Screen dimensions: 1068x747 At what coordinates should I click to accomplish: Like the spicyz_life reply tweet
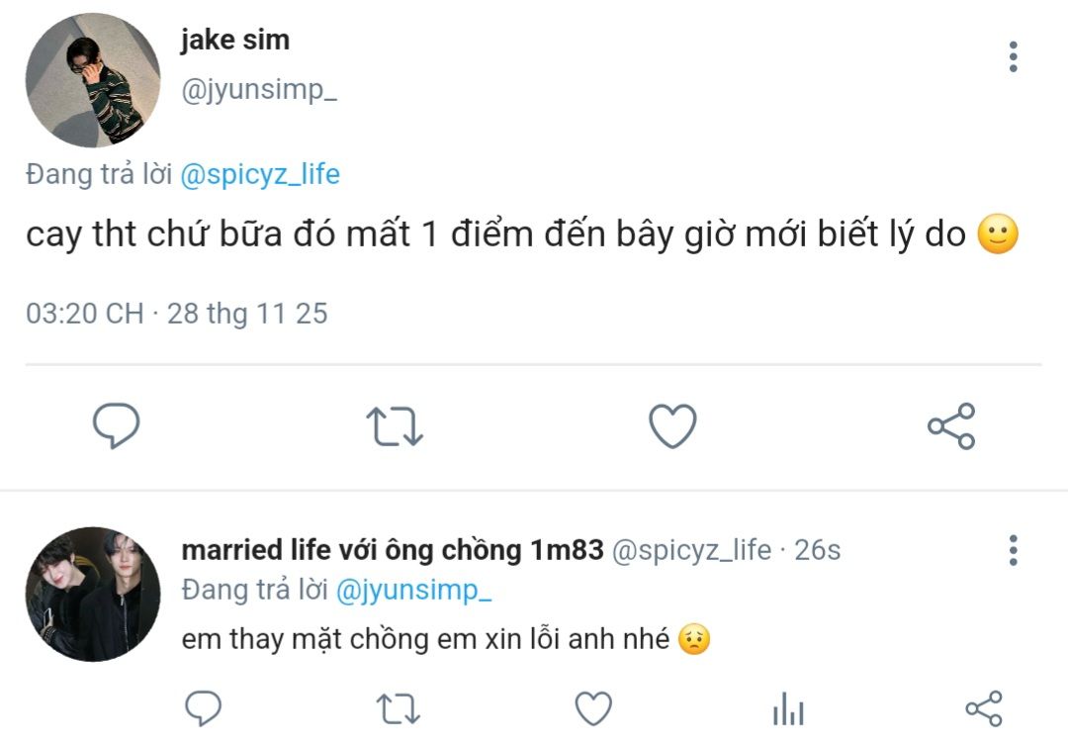pyautogui.click(x=593, y=708)
